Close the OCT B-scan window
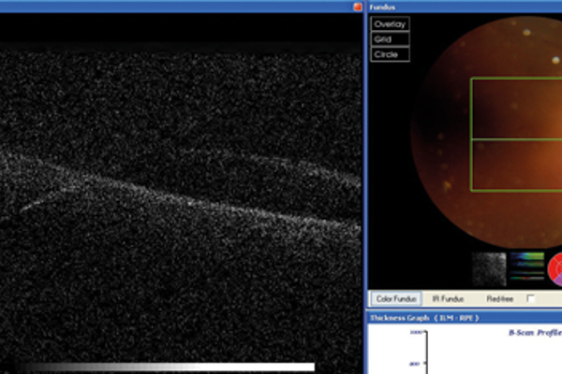Image resolution: width=562 pixels, height=374 pixels. pyautogui.click(x=357, y=6)
